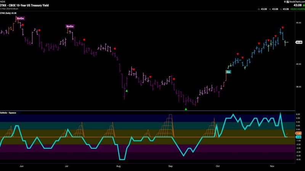
Task: Click the 40.50 price axis label
Action: [x=299, y=64]
